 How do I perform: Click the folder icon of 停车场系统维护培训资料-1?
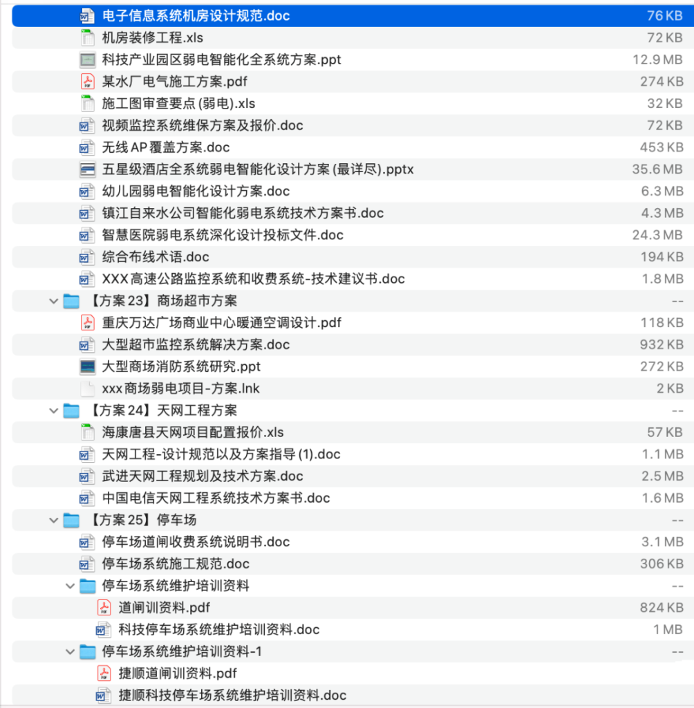pos(88,651)
